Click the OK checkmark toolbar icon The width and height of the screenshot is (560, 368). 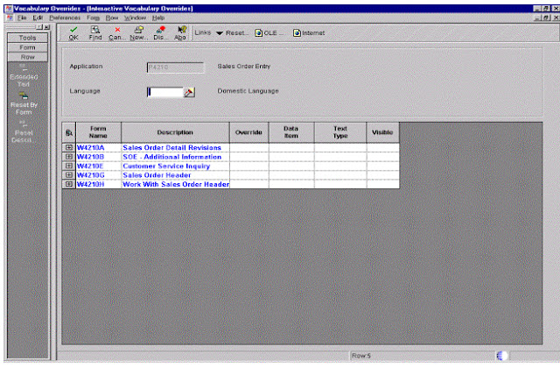73,33
